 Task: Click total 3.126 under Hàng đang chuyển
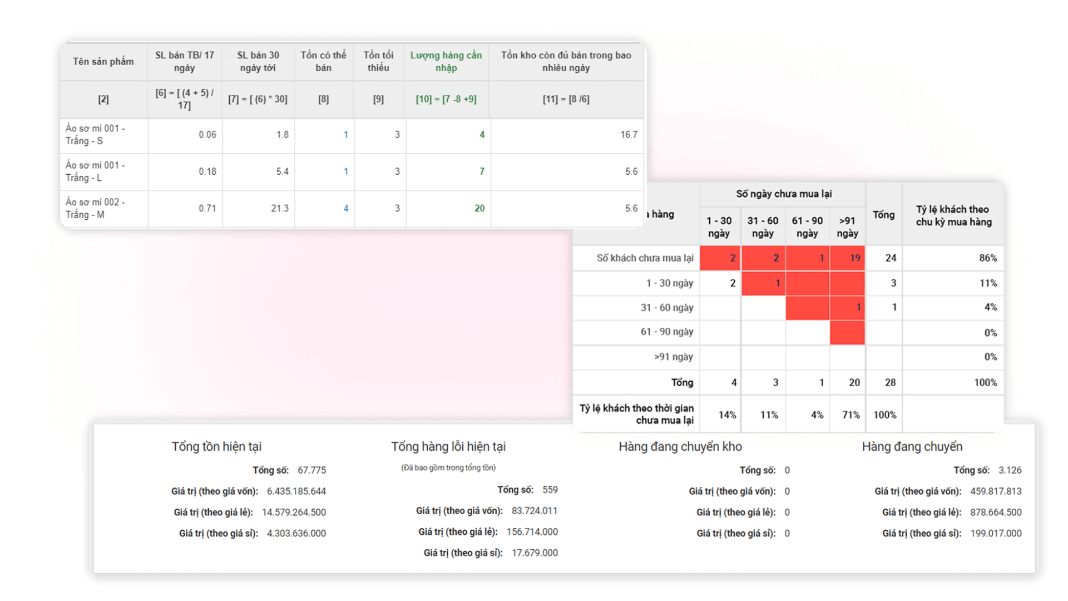[x=1010, y=470]
